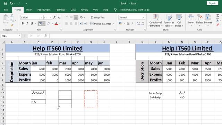Align cell text right

76,24
